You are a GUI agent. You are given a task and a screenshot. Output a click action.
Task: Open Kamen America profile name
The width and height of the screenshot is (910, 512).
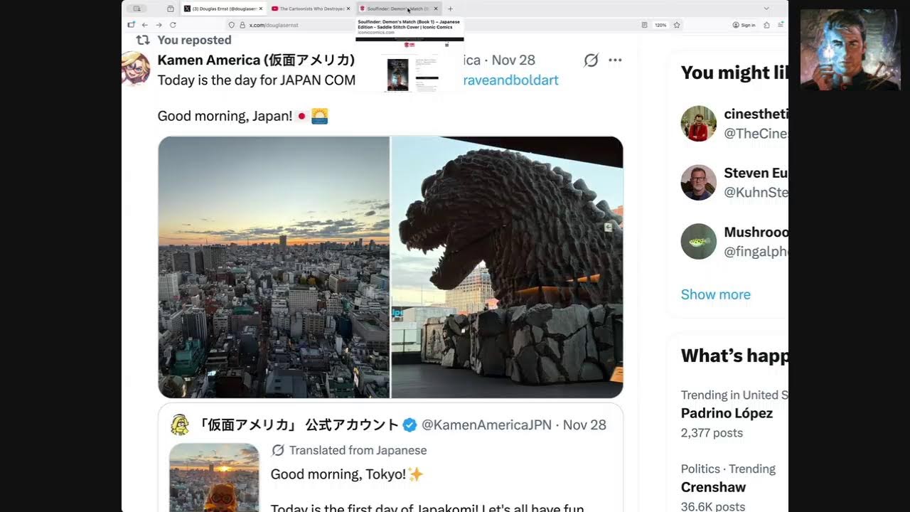click(256, 60)
